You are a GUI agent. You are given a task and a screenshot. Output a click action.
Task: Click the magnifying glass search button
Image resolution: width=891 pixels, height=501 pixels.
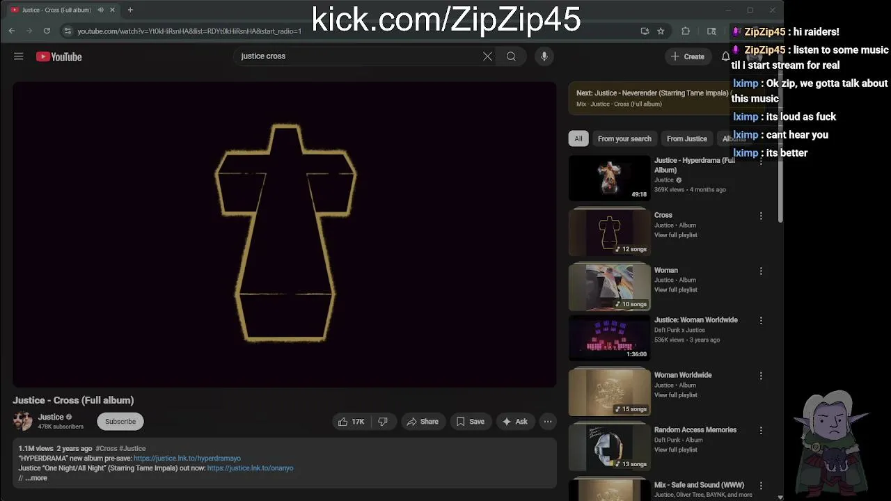coord(511,56)
